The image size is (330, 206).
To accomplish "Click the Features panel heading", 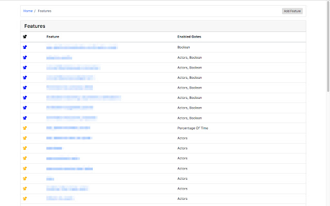I will point(35,26).
